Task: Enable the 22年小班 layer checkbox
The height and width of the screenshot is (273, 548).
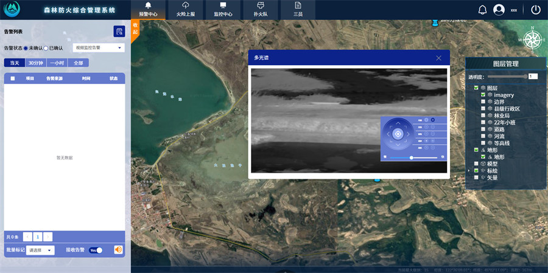Action: click(x=483, y=122)
